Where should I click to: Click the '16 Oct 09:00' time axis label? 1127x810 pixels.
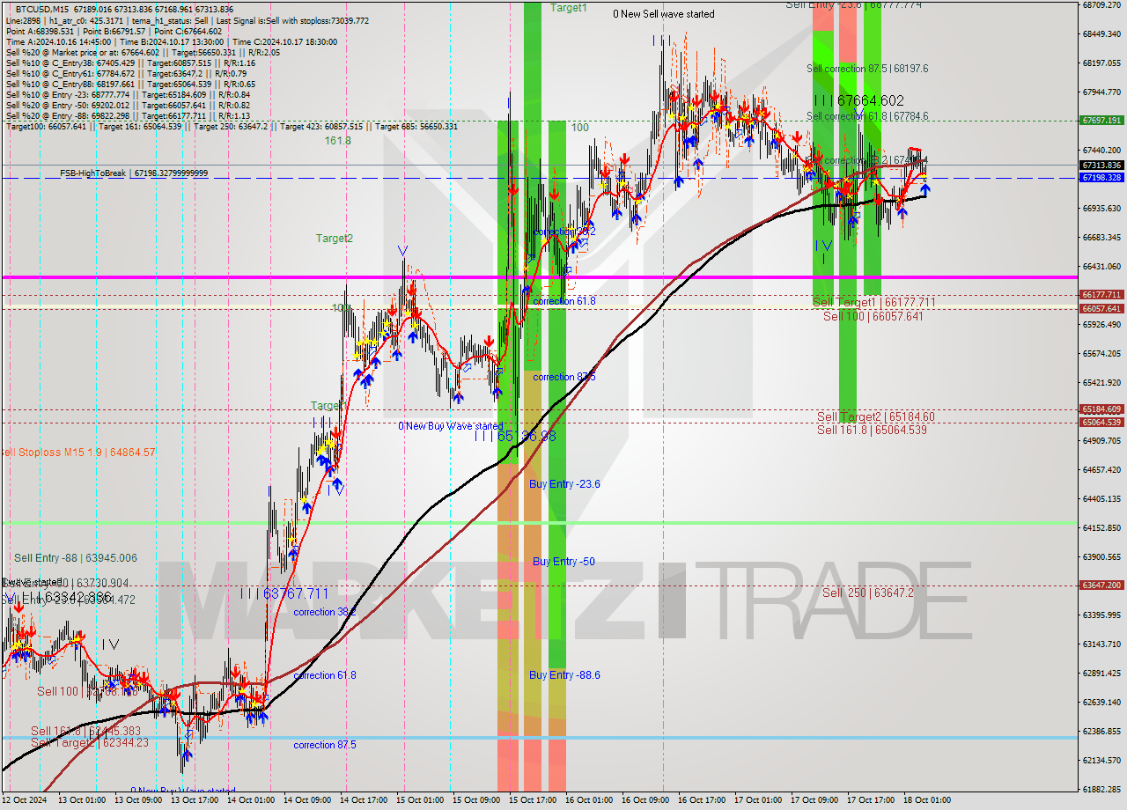click(x=645, y=800)
